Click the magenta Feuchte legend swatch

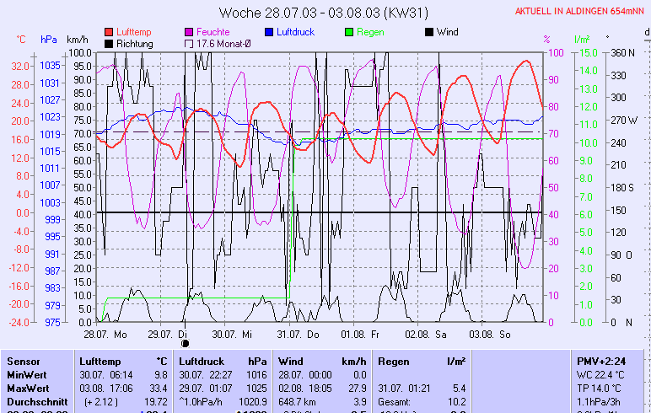coord(189,32)
